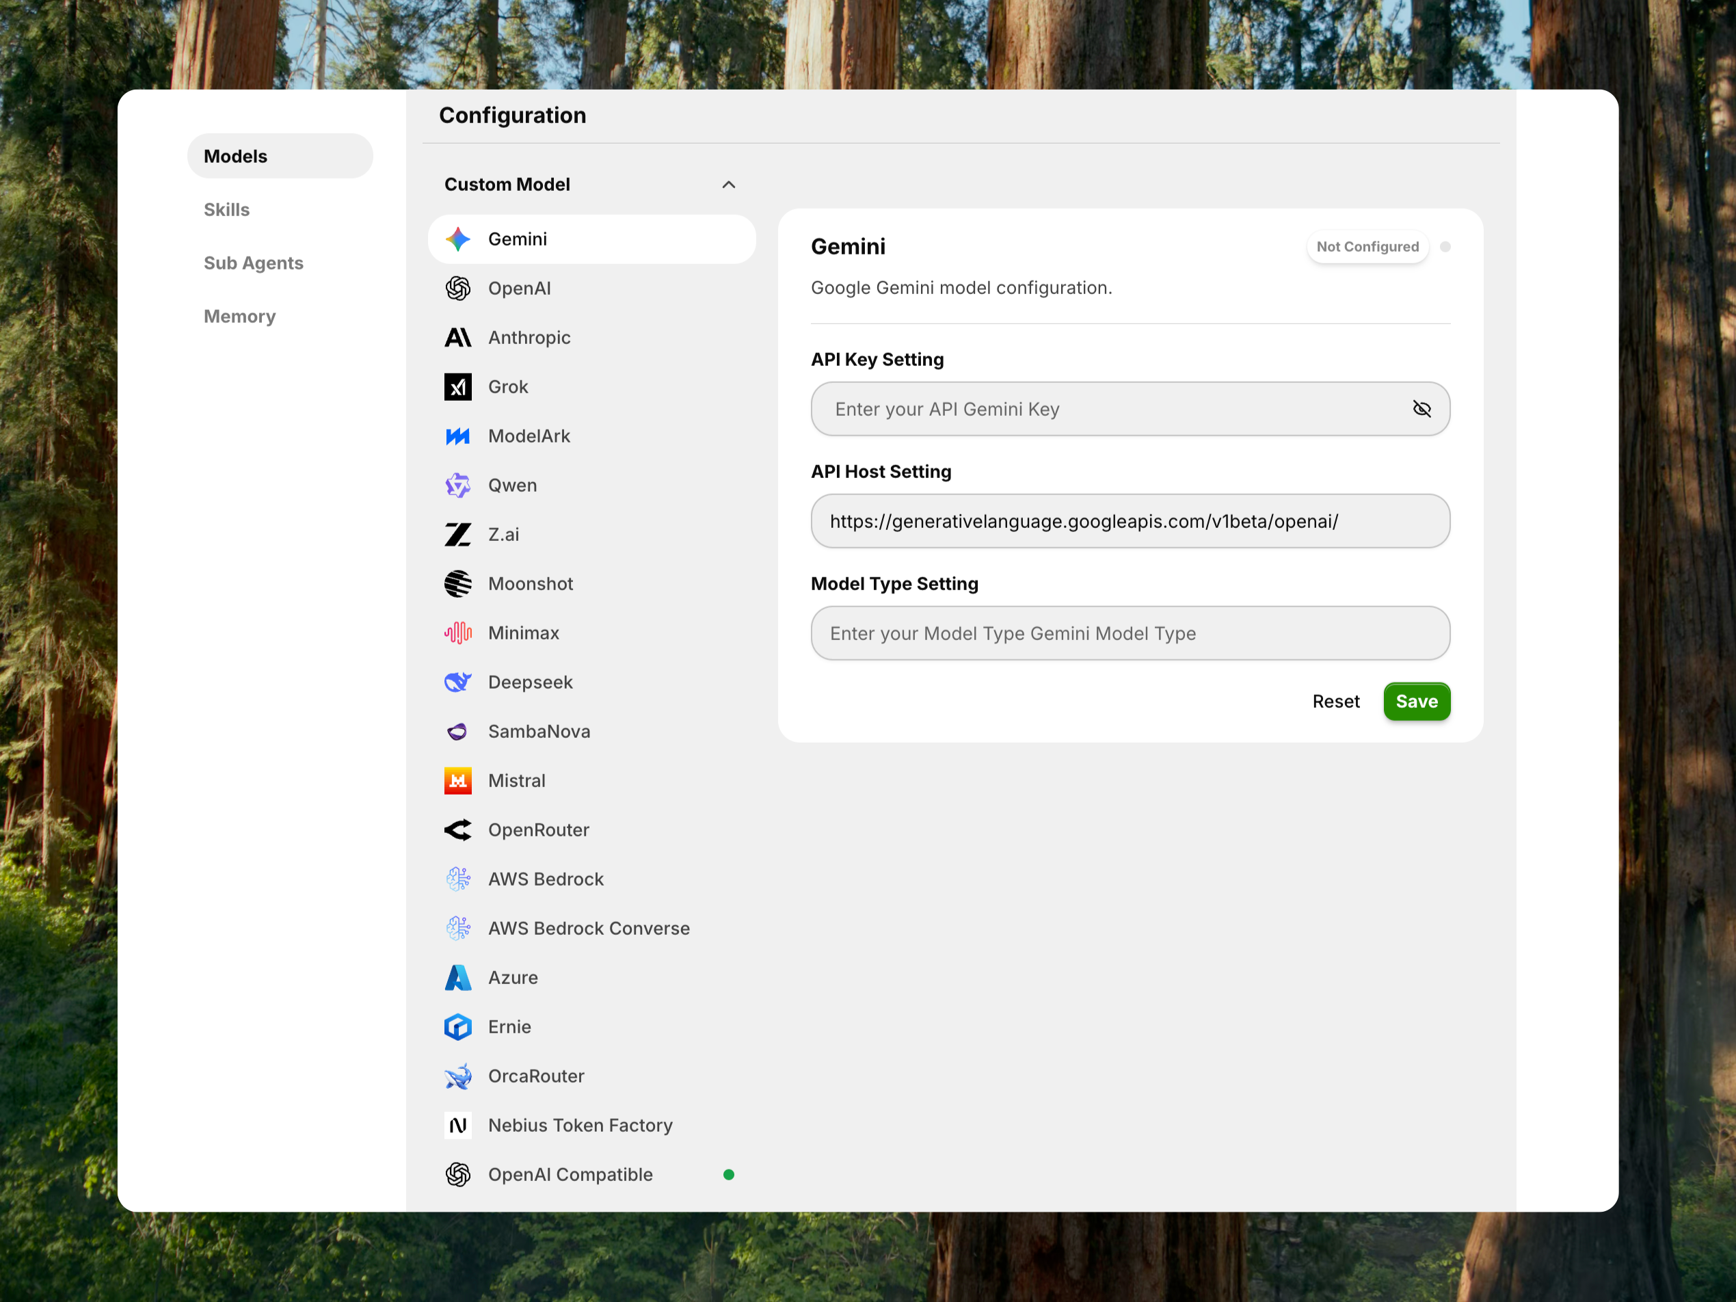
Task: Save the Gemini configuration
Action: click(x=1417, y=702)
